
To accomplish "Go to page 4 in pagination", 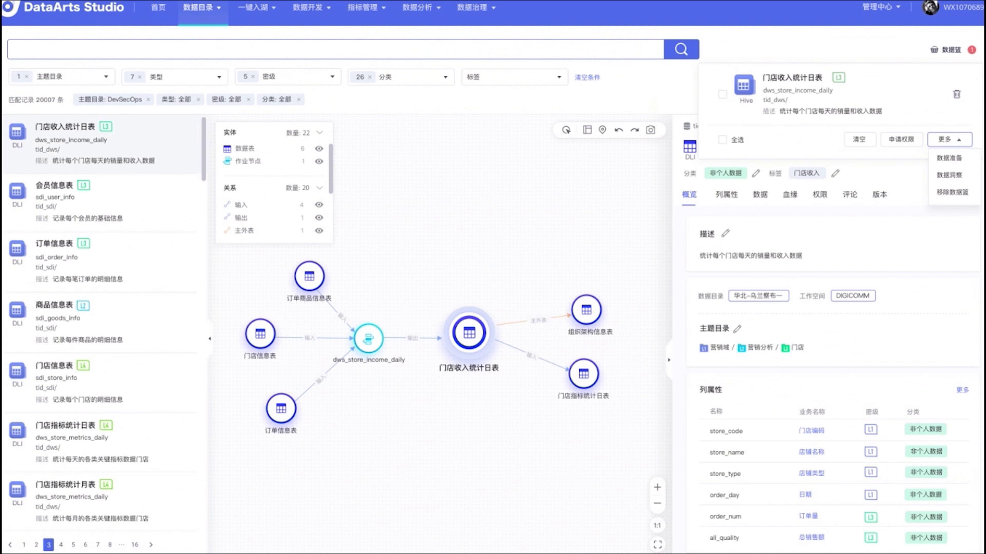I will tap(61, 544).
